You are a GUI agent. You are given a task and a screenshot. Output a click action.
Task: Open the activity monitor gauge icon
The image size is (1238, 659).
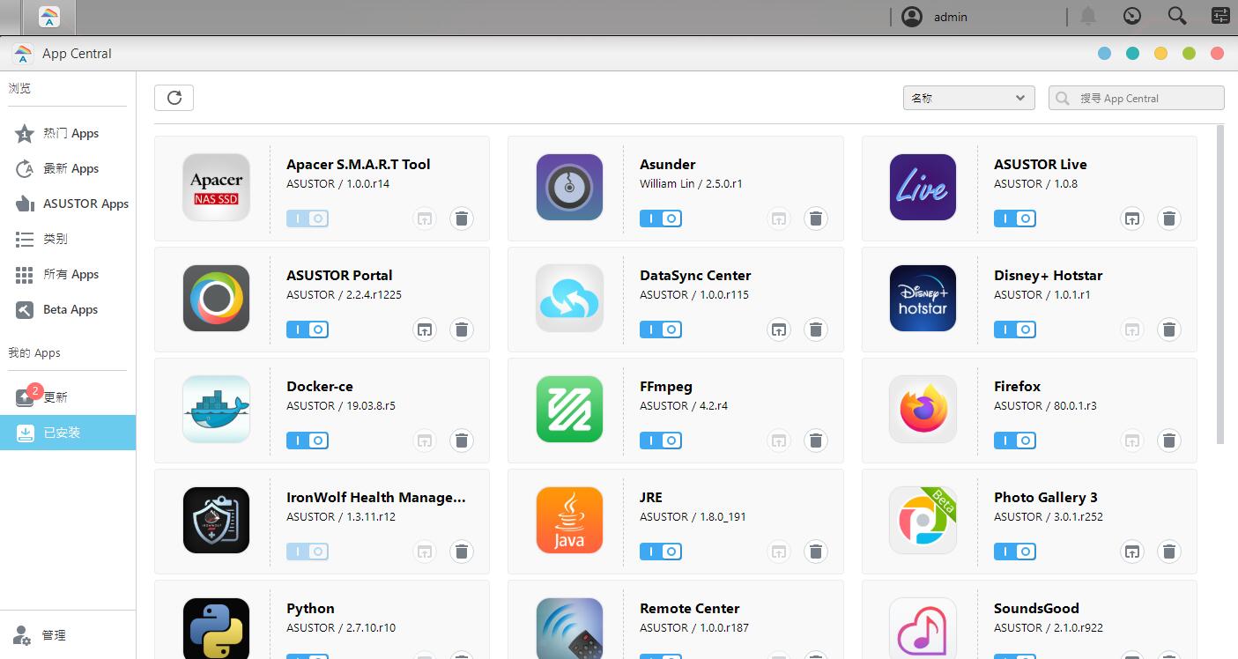[x=1132, y=17]
